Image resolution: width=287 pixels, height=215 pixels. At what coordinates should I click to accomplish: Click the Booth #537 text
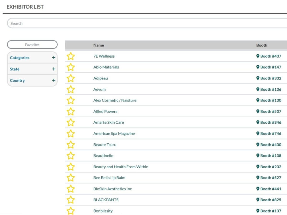click(271, 111)
